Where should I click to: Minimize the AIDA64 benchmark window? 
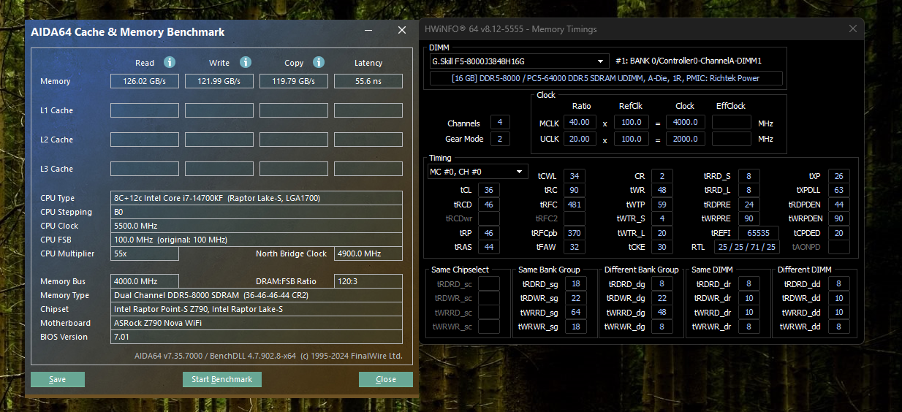[369, 31]
